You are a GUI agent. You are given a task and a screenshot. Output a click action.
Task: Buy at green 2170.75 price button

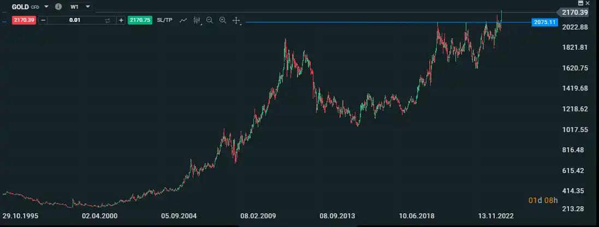pos(139,20)
